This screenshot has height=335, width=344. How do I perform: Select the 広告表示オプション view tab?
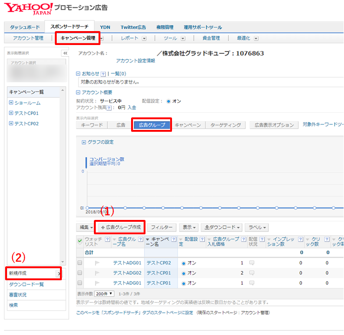point(274,125)
